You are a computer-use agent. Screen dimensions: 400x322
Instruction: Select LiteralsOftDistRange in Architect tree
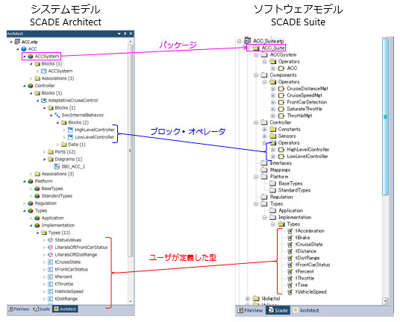pyautogui.click(x=76, y=255)
